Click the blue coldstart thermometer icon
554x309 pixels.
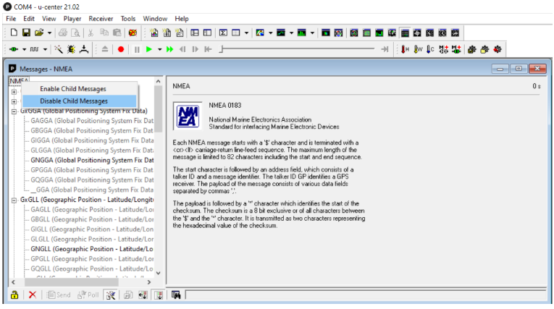click(x=430, y=49)
